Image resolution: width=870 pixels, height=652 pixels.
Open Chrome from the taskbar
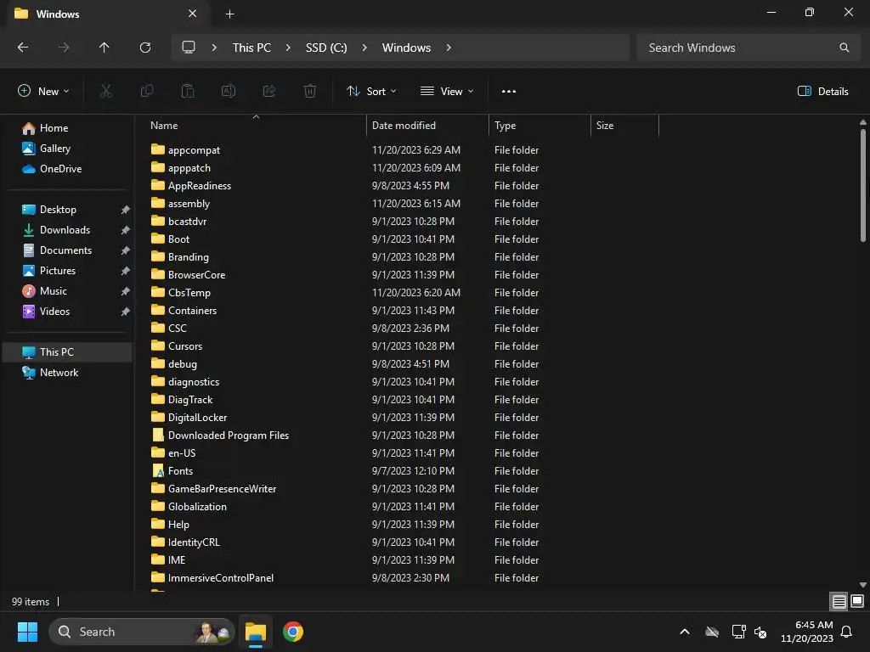coord(293,632)
